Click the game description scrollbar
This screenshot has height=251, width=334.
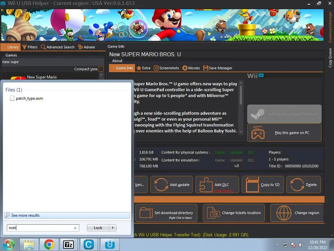[241, 95]
